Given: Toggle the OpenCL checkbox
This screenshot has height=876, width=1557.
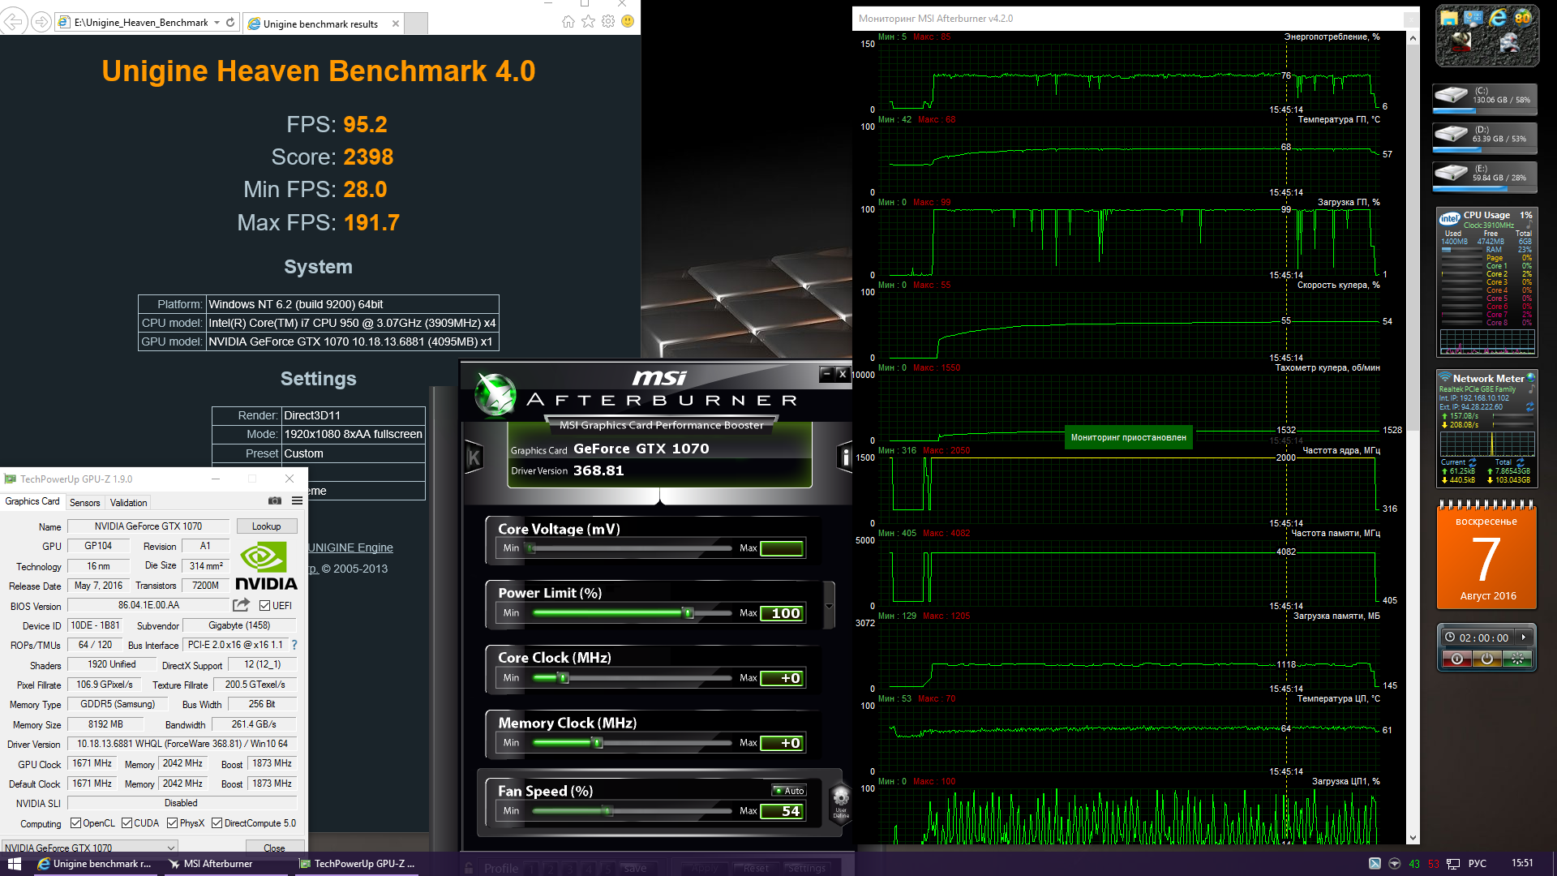Looking at the screenshot, I should click(x=75, y=823).
